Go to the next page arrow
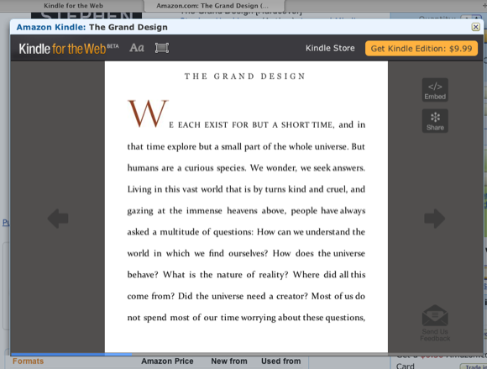Screen dimensions: 487x369 (x=434, y=219)
